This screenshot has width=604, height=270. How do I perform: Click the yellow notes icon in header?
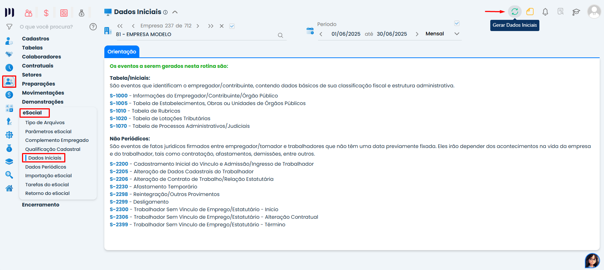click(x=530, y=12)
